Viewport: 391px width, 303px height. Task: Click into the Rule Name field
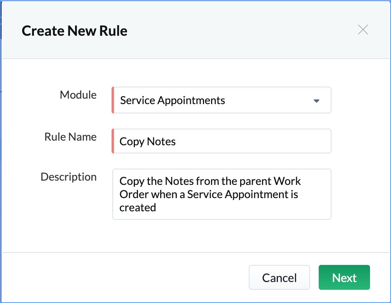pos(222,141)
